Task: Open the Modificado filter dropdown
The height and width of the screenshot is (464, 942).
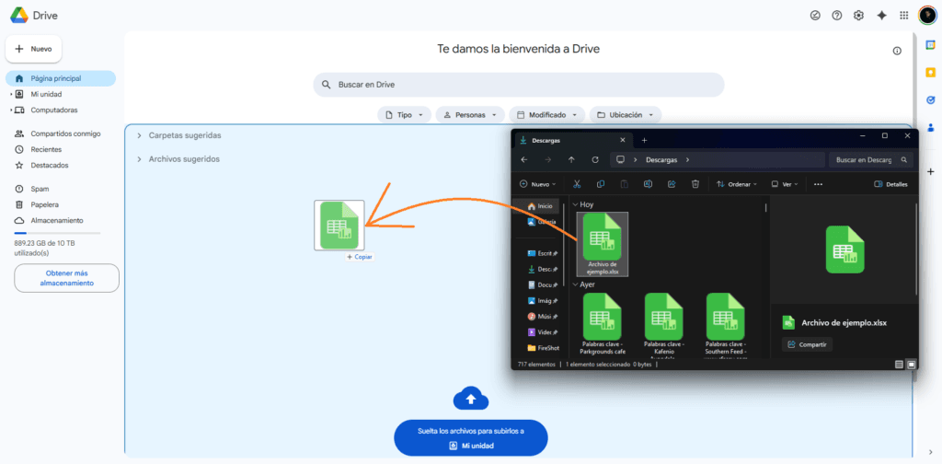Action: 546,115
